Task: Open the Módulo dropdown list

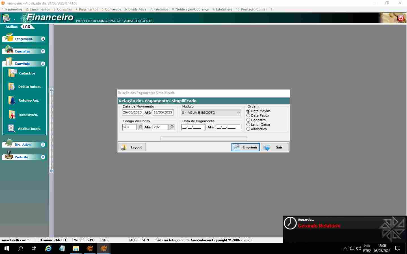Action: pos(238,113)
